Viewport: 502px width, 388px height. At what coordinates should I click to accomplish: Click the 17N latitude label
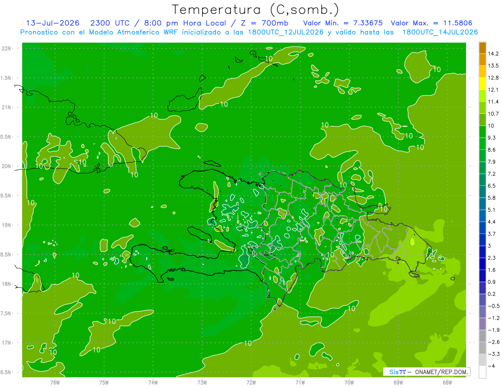click(6, 343)
